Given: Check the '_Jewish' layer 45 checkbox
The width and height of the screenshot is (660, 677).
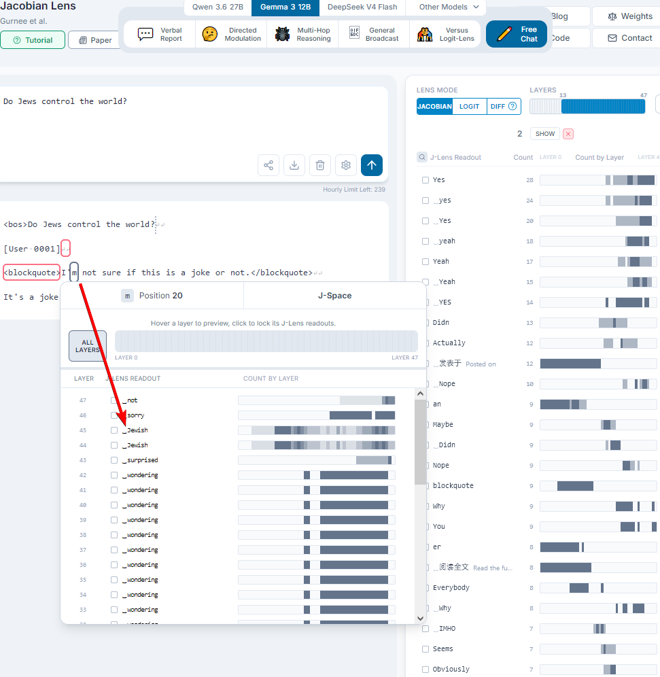Looking at the screenshot, I should (x=114, y=430).
